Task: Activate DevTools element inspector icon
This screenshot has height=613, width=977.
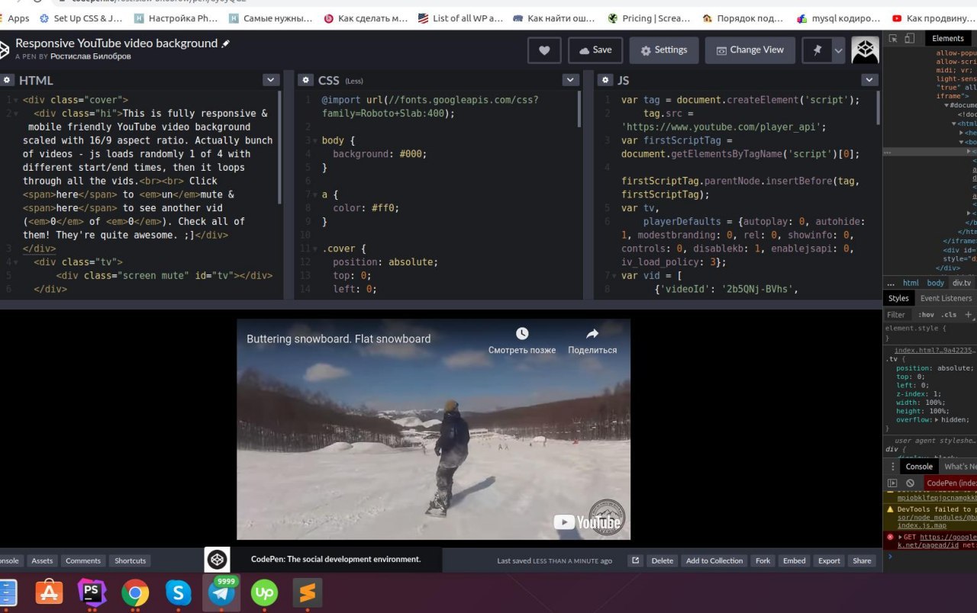Action: click(894, 38)
